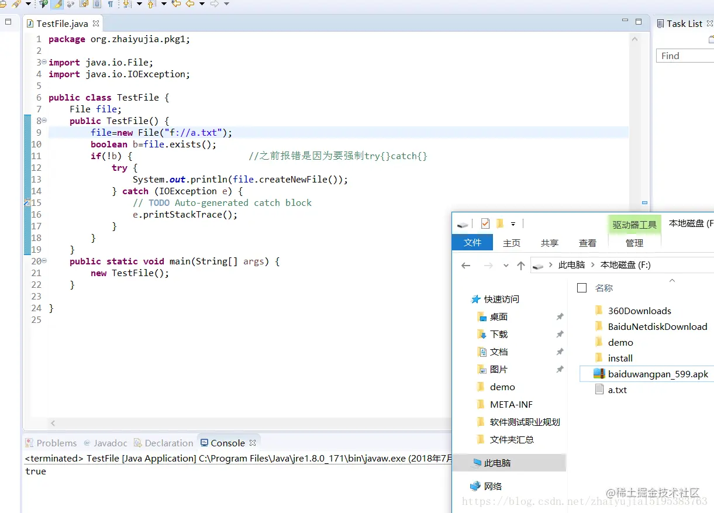This screenshot has width=714, height=513.
Task: Open the 管理 ribbon tab under 驱动器工具
Action: [634, 243]
